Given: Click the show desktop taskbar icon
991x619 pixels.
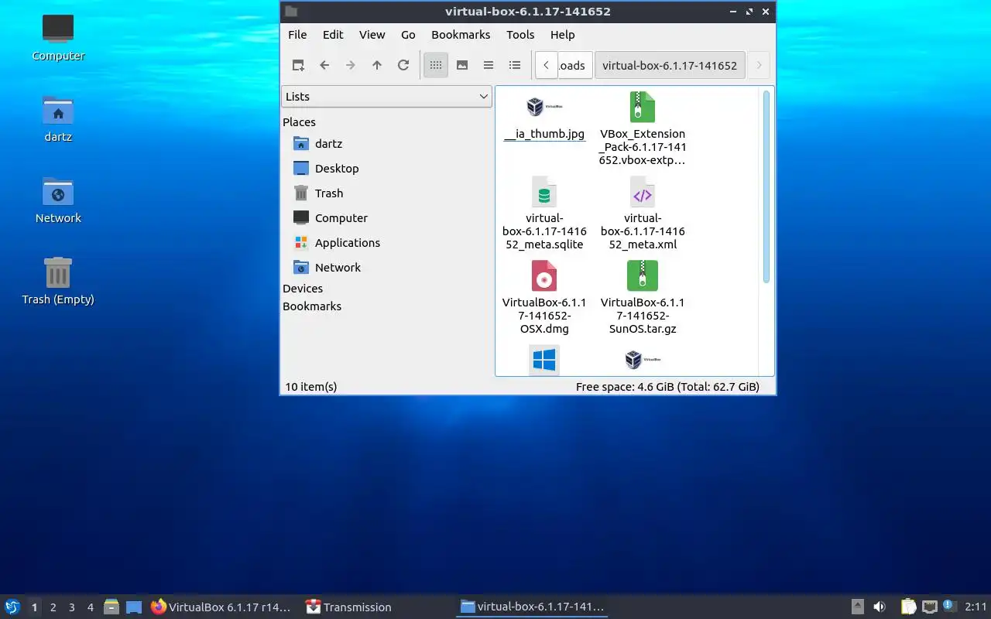Looking at the screenshot, I should click(x=134, y=607).
